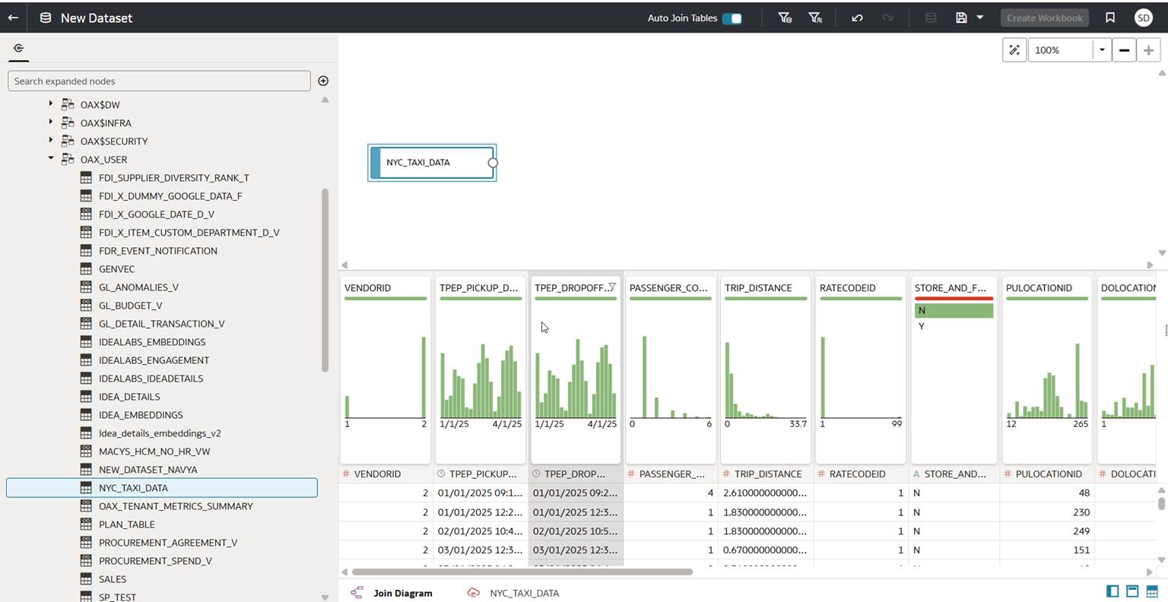Click the auto layout magic wand icon

tap(1014, 50)
